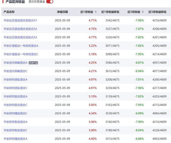The width and height of the screenshot is (171, 143).
Task: Toggle the 显示在管基金 switch
Action: tap(50, 2)
